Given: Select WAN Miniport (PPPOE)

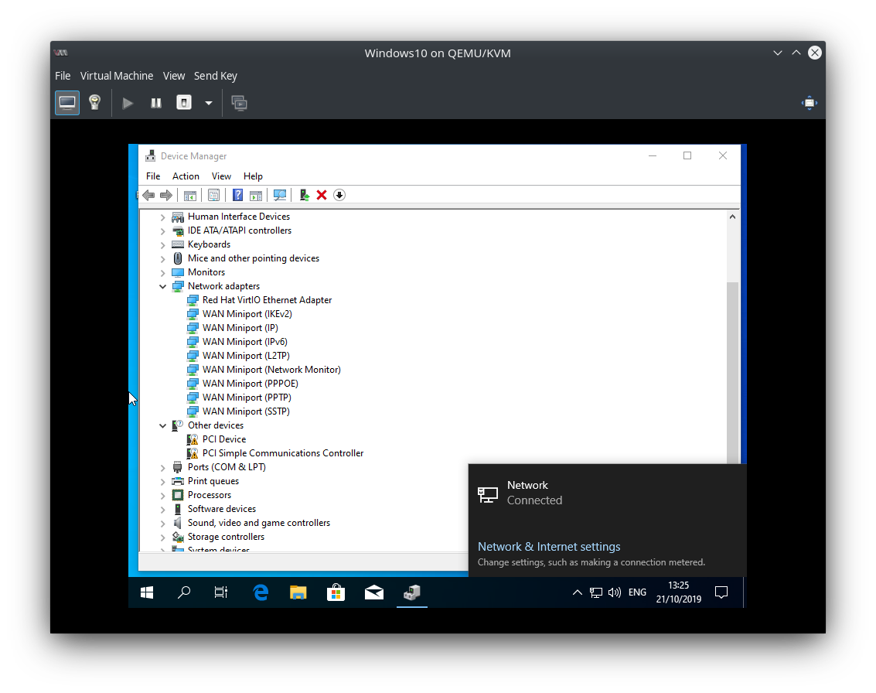Looking at the screenshot, I should click(x=251, y=384).
